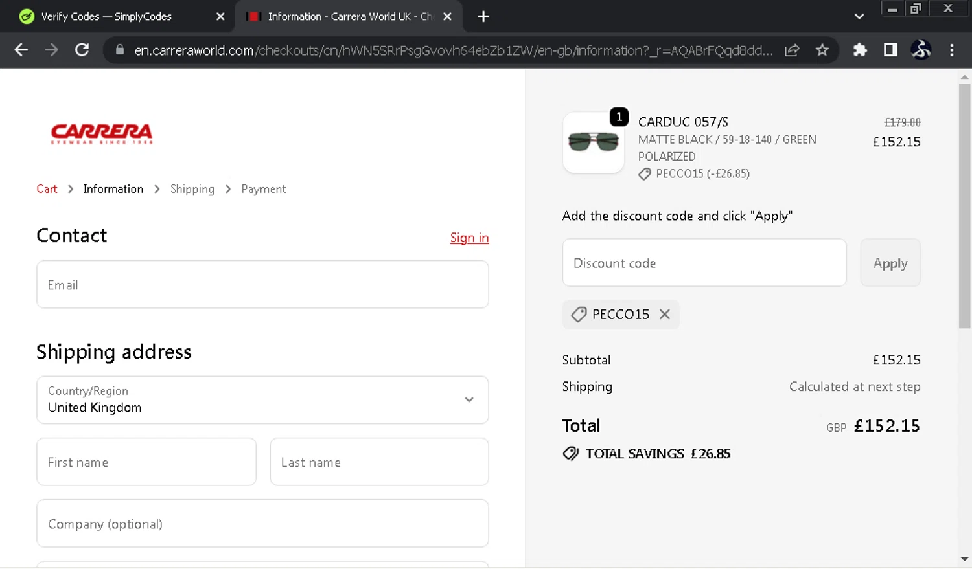The image size is (972, 569).
Task: Click the struck-through £179.00 price
Action: pyautogui.click(x=902, y=122)
